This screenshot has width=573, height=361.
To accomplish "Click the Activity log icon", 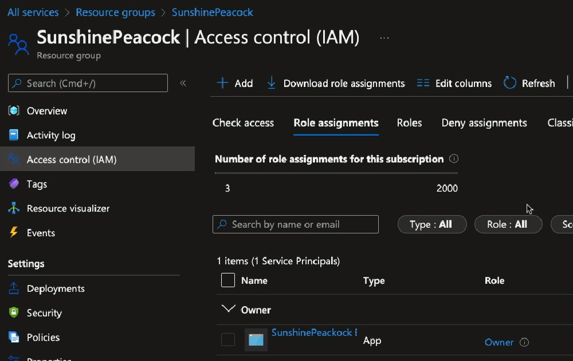I will coord(14,135).
